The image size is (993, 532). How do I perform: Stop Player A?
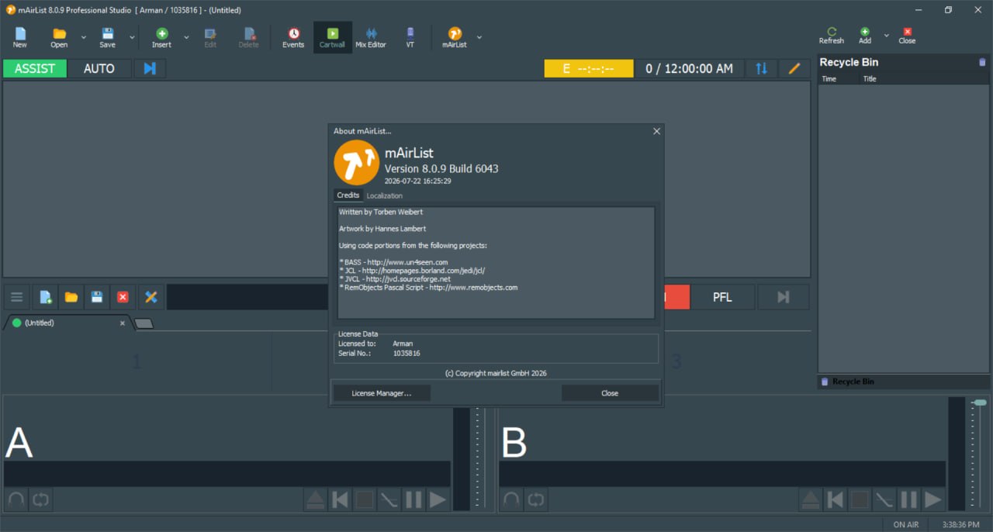click(x=365, y=499)
